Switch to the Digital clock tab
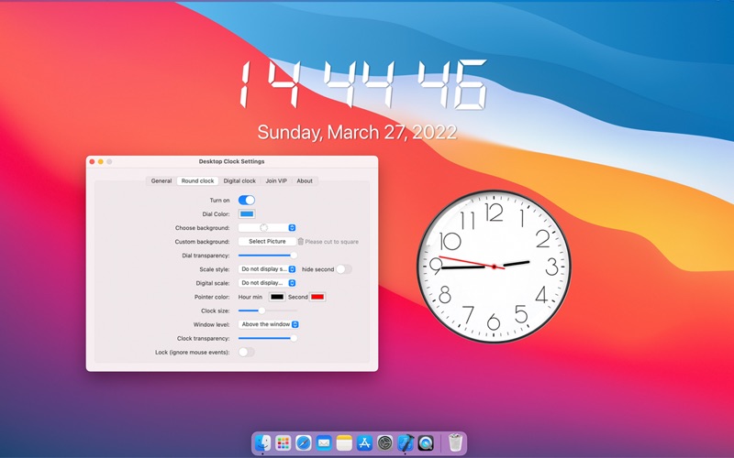Image resolution: width=734 pixels, height=458 pixels. click(x=239, y=180)
